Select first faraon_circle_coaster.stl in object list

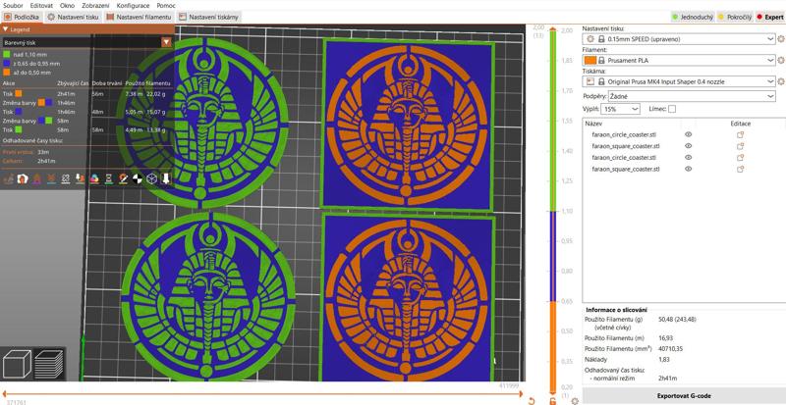[624, 134]
